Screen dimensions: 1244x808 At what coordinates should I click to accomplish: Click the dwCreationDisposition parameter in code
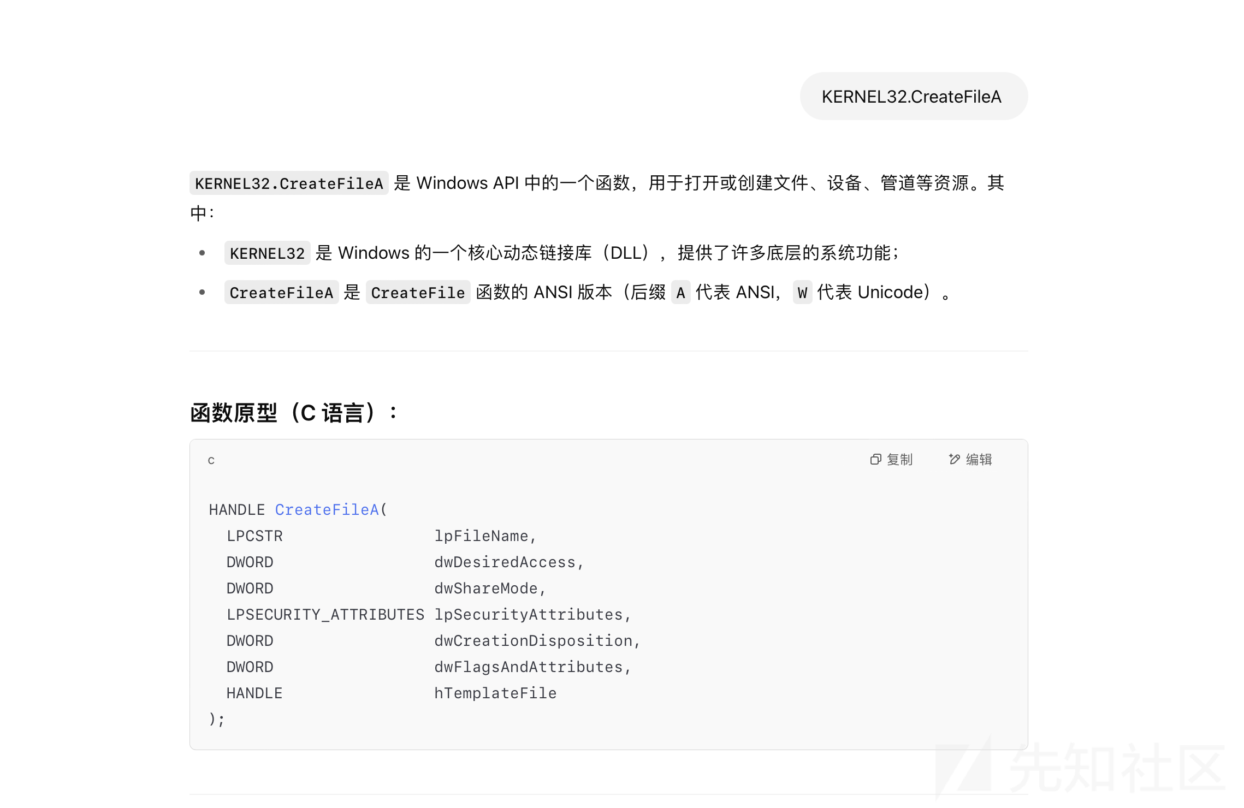click(x=533, y=640)
